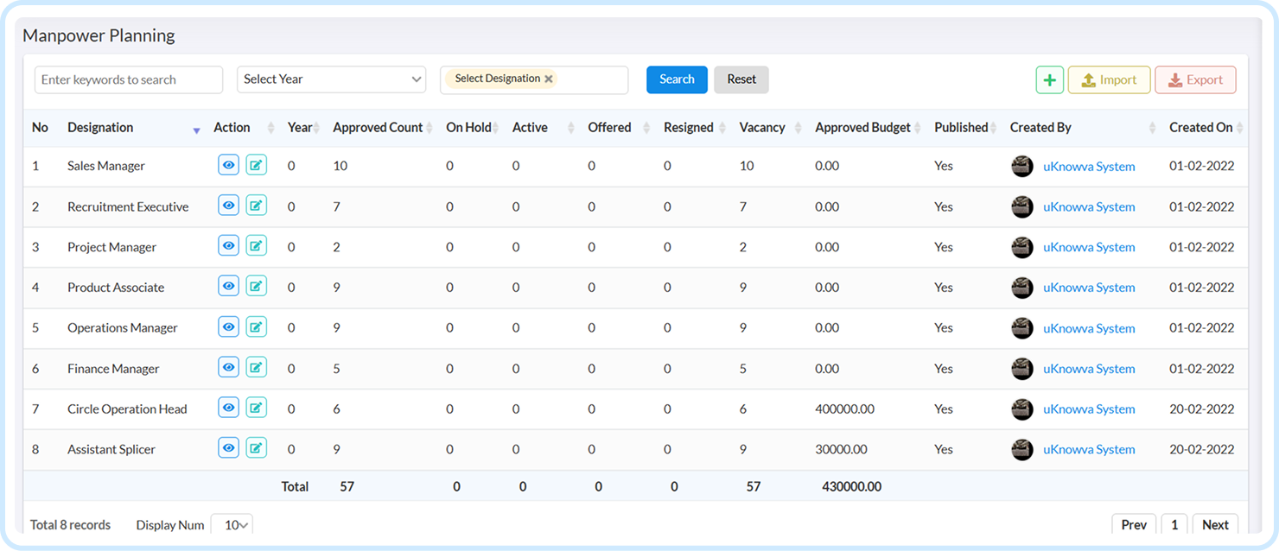Select the Operations Manager designation text
The height and width of the screenshot is (551, 1279).
click(x=123, y=328)
